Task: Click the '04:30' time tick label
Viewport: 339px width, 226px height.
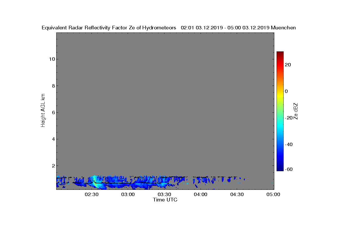Action: (237, 194)
